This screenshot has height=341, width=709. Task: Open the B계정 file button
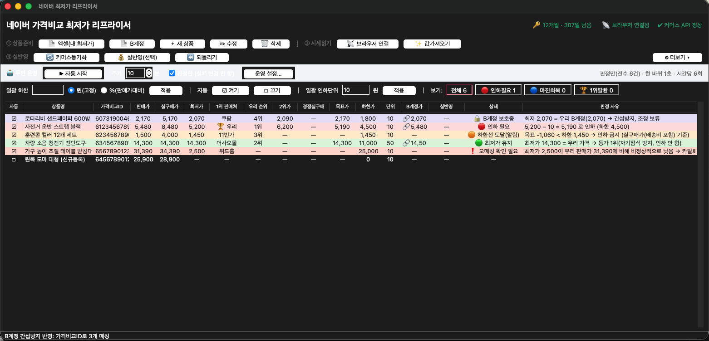(132, 44)
